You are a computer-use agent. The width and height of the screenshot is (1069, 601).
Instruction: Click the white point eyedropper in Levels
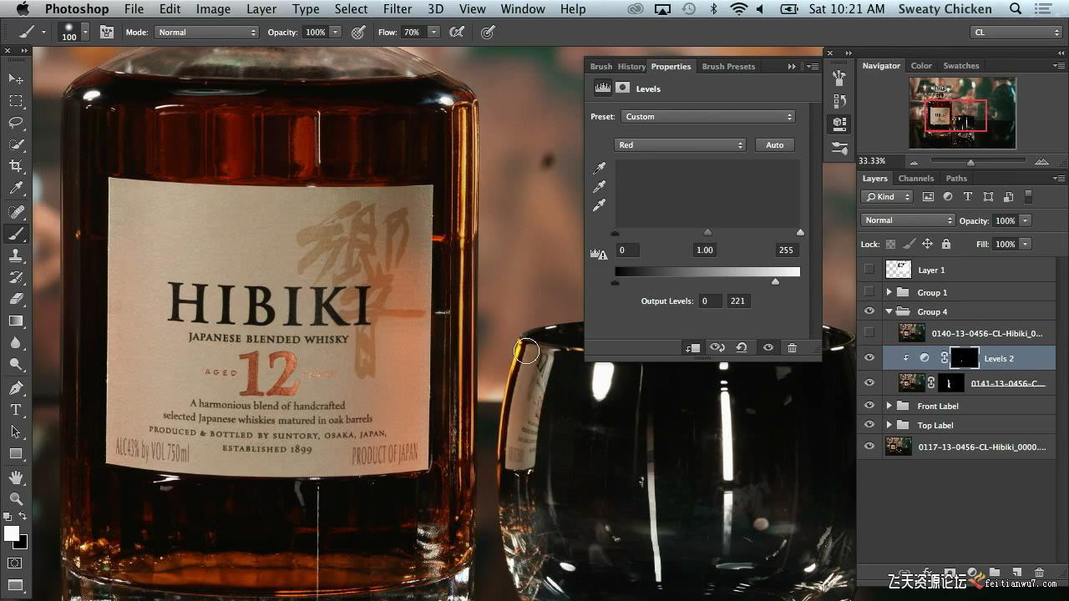(599, 205)
